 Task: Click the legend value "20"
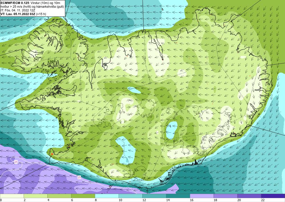(x=239, y=200)
